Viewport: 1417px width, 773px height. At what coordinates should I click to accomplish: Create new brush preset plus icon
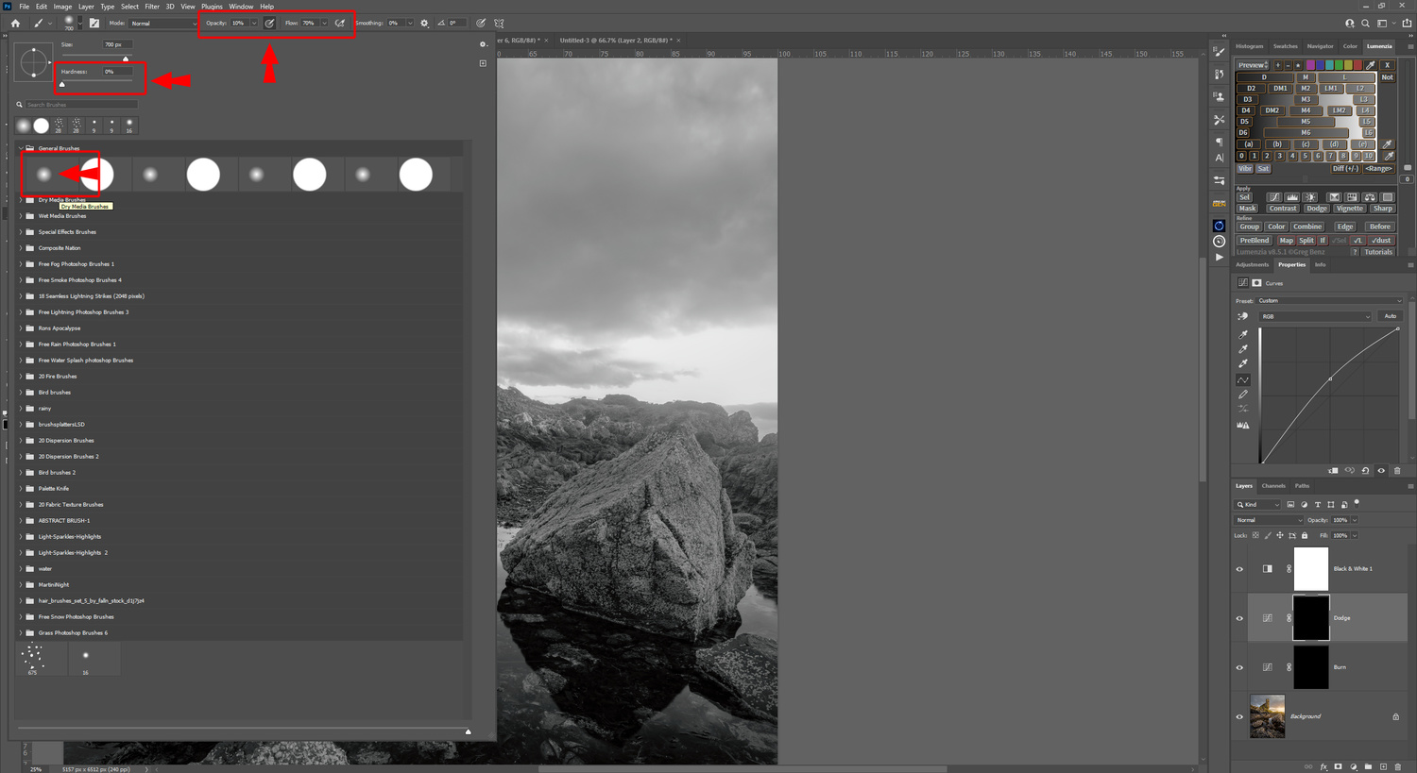tap(483, 63)
